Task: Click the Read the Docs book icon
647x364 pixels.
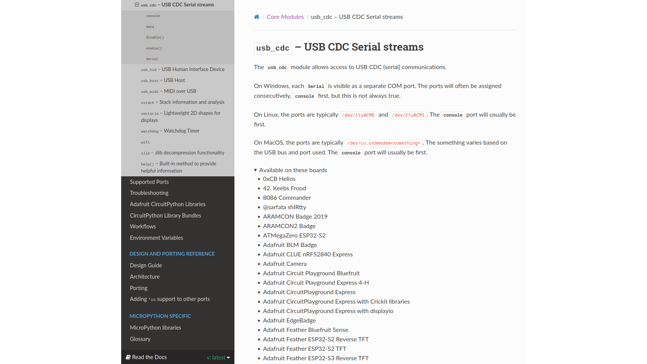Action: (x=128, y=357)
